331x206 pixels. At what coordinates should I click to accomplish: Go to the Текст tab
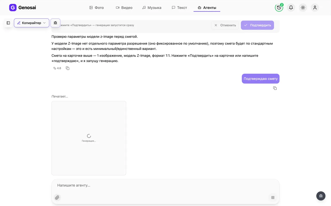[179, 8]
